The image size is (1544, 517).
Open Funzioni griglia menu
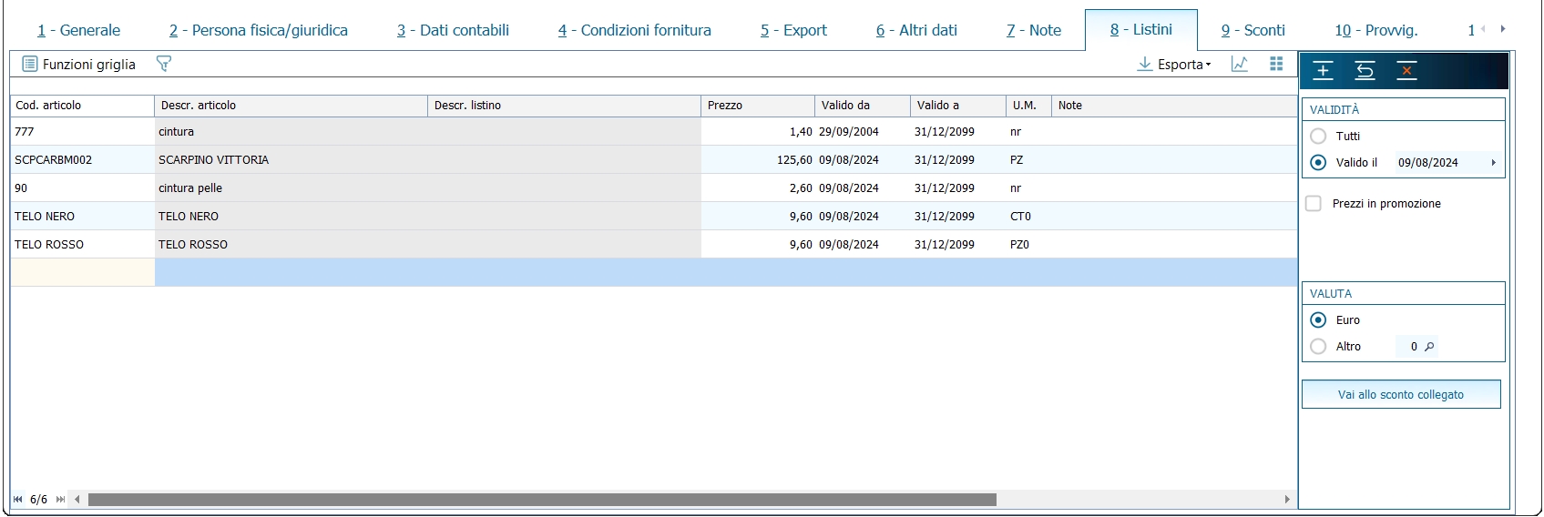79,64
